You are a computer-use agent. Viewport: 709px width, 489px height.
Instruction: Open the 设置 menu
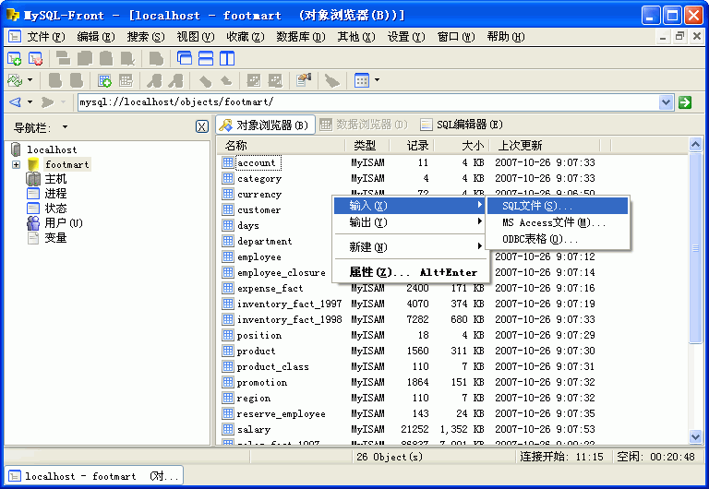point(406,37)
